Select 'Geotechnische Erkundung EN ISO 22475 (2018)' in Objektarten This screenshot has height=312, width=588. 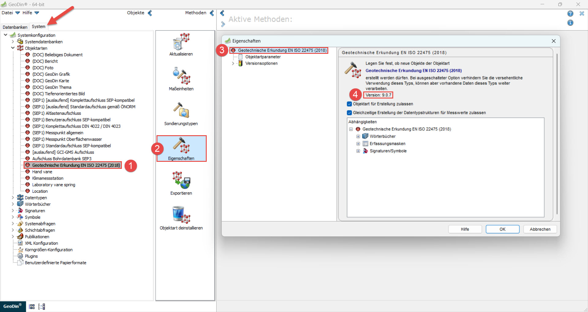[x=76, y=165]
